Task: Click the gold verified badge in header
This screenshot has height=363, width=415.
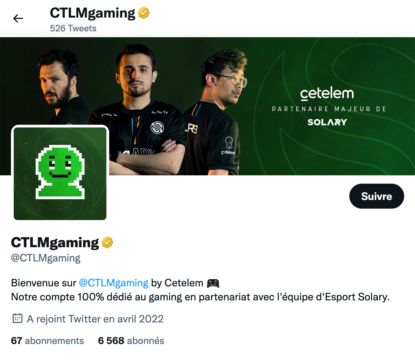Action: tap(144, 13)
